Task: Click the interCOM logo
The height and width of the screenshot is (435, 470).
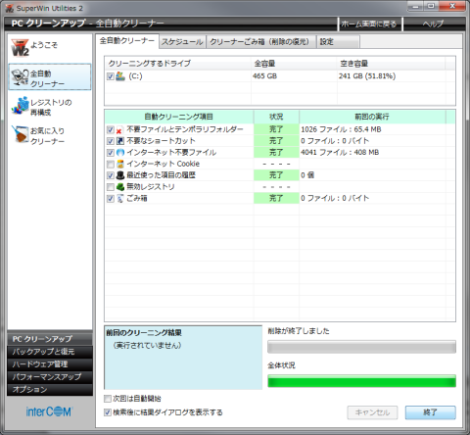Action: pyautogui.click(x=49, y=411)
